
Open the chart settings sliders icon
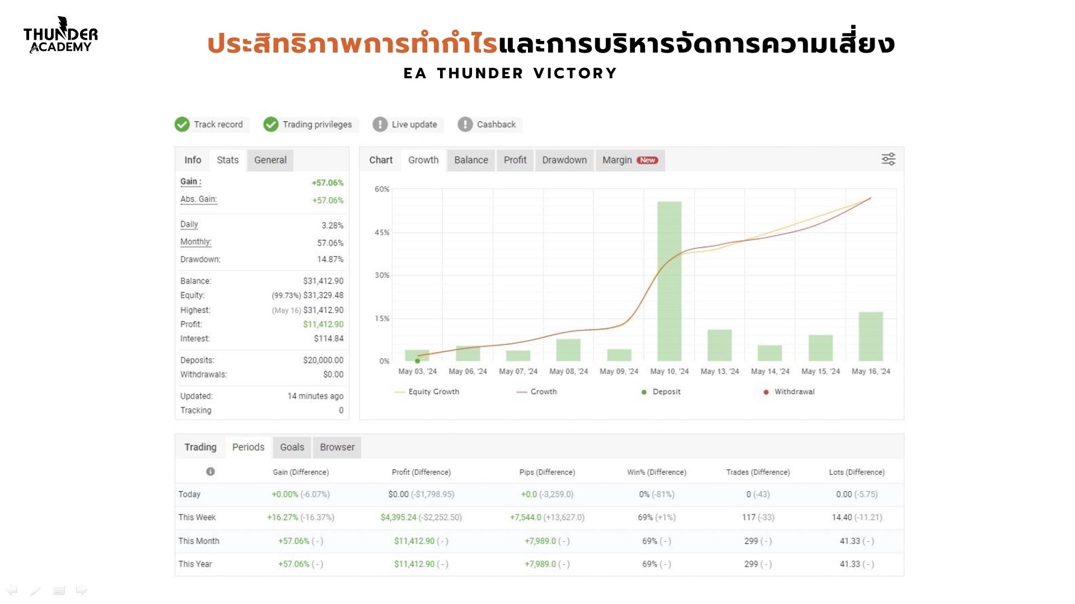point(889,159)
